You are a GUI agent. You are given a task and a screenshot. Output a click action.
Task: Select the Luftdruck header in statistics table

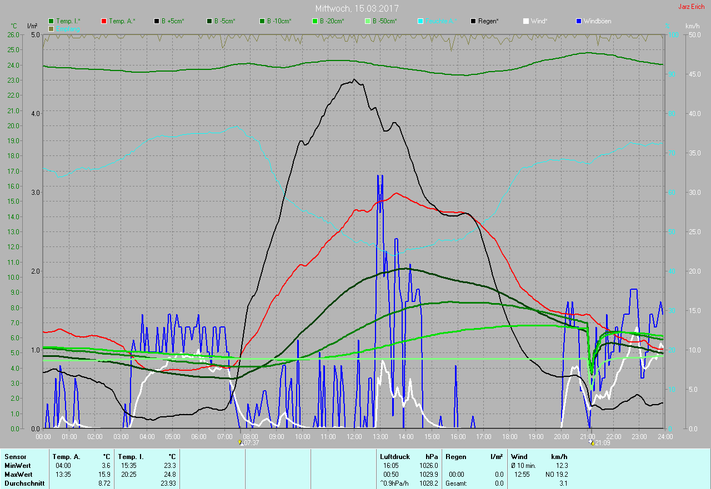click(x=394, y=456)
